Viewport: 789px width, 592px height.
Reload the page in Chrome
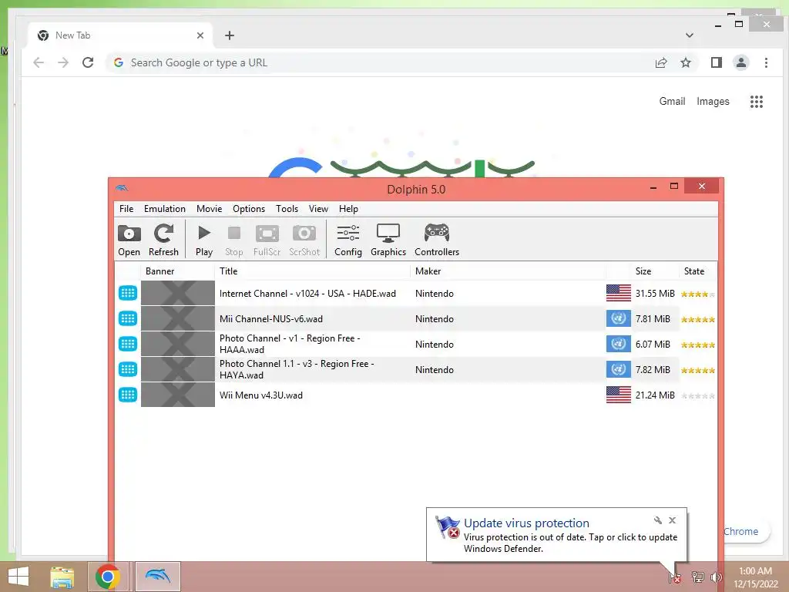click(x=88, y=62)
